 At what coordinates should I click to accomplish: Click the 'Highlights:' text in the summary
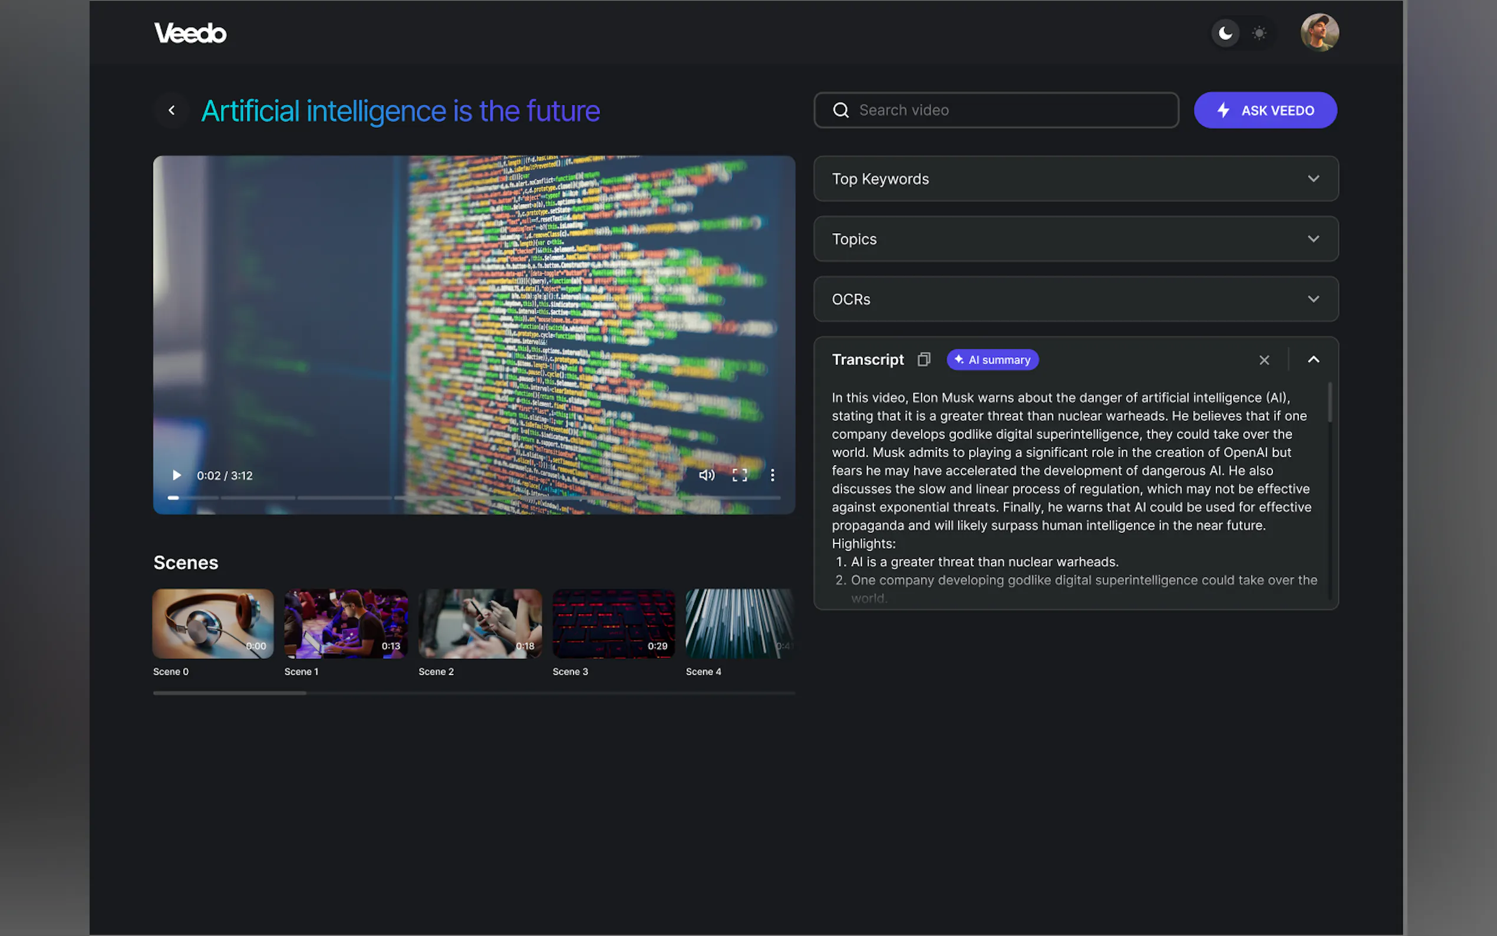click(x=863, y=543)
